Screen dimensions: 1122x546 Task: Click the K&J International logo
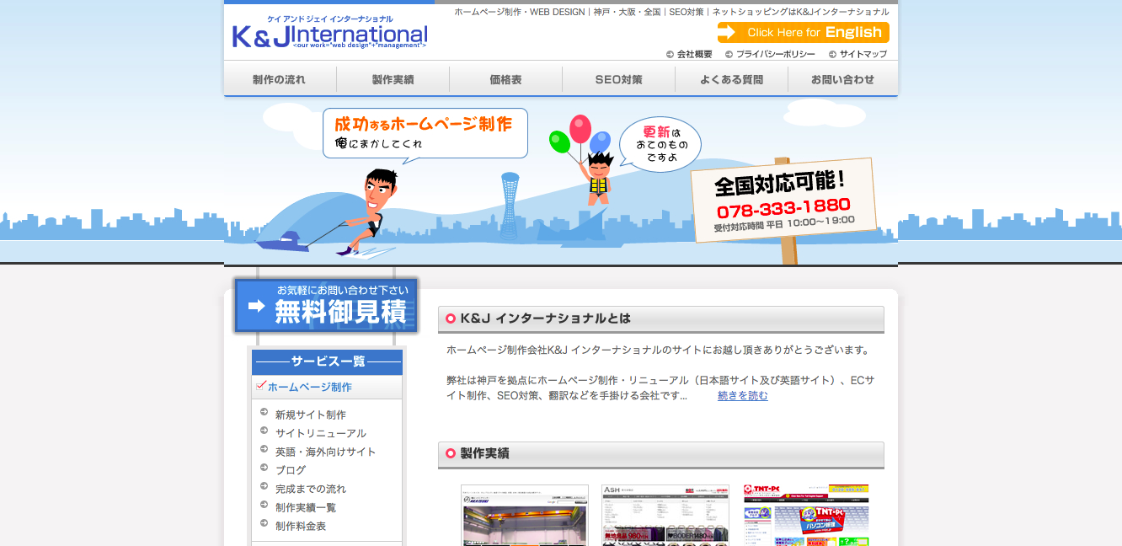pos(330,32)
